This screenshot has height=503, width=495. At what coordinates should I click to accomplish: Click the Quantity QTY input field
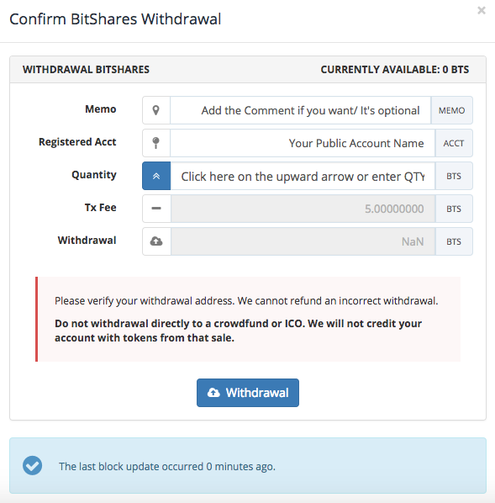[303, 176]
